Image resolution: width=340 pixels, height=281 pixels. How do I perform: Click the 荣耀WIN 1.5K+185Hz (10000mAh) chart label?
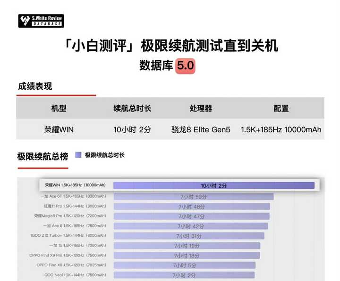75,185
